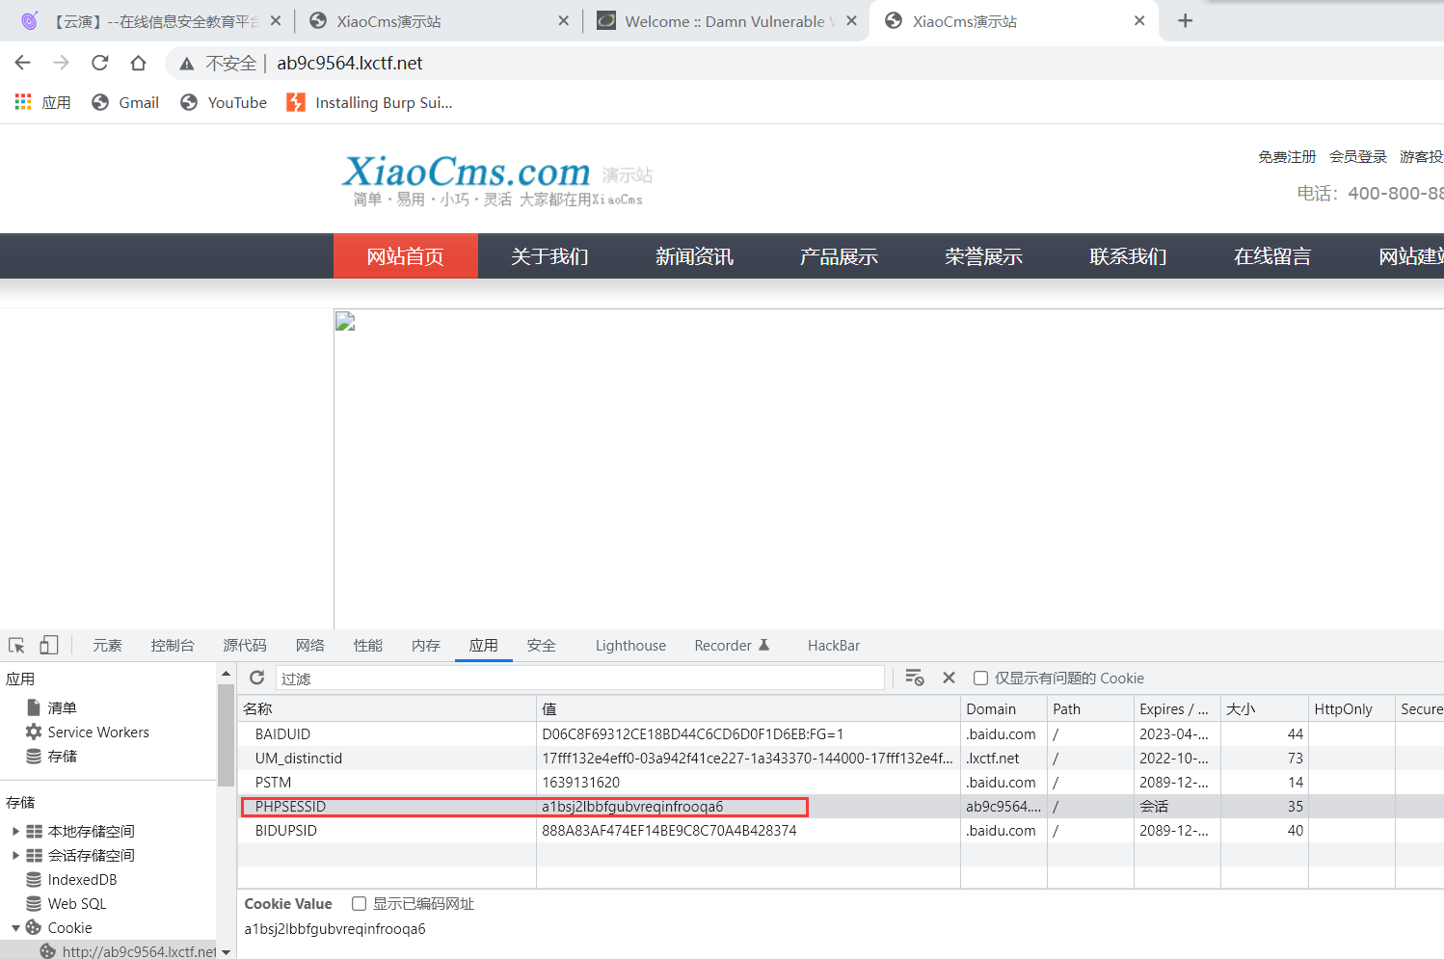Expand the 会话存储空间 tree node
Image resolution: width=1444 pixels, height=959 pixels.
(15, 855)
